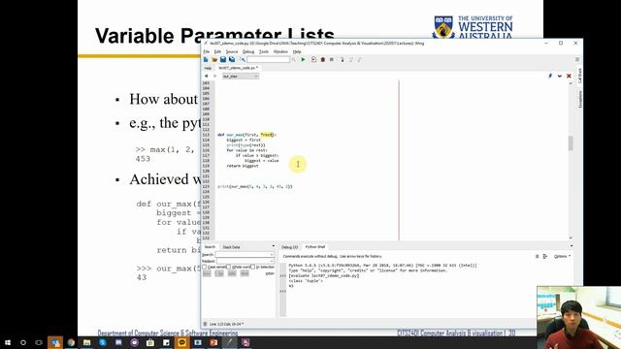Screen dimensions: 621x349
Task: Click into the toolbar search input field
Action: (269, 59)
